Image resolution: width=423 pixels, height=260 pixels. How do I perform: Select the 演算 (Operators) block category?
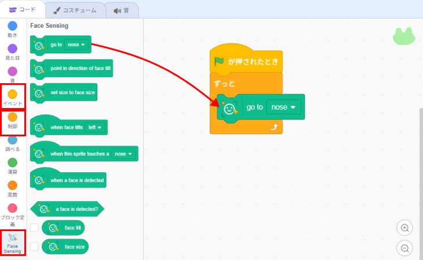coord(13,166)
